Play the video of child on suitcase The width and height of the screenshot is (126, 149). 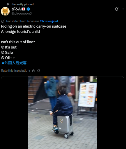62,113
